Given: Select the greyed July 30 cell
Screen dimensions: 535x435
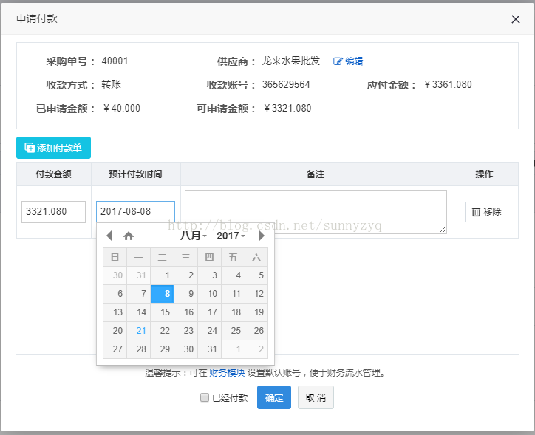Looking at the screenshot, I should 115,275.
